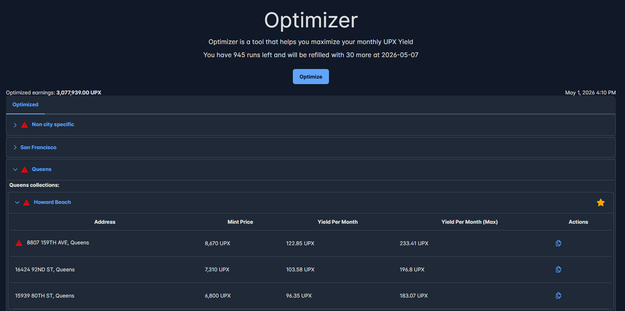Click the 945 runs left notice text
This screenshot has height=311, width=625.
point(311,55)
